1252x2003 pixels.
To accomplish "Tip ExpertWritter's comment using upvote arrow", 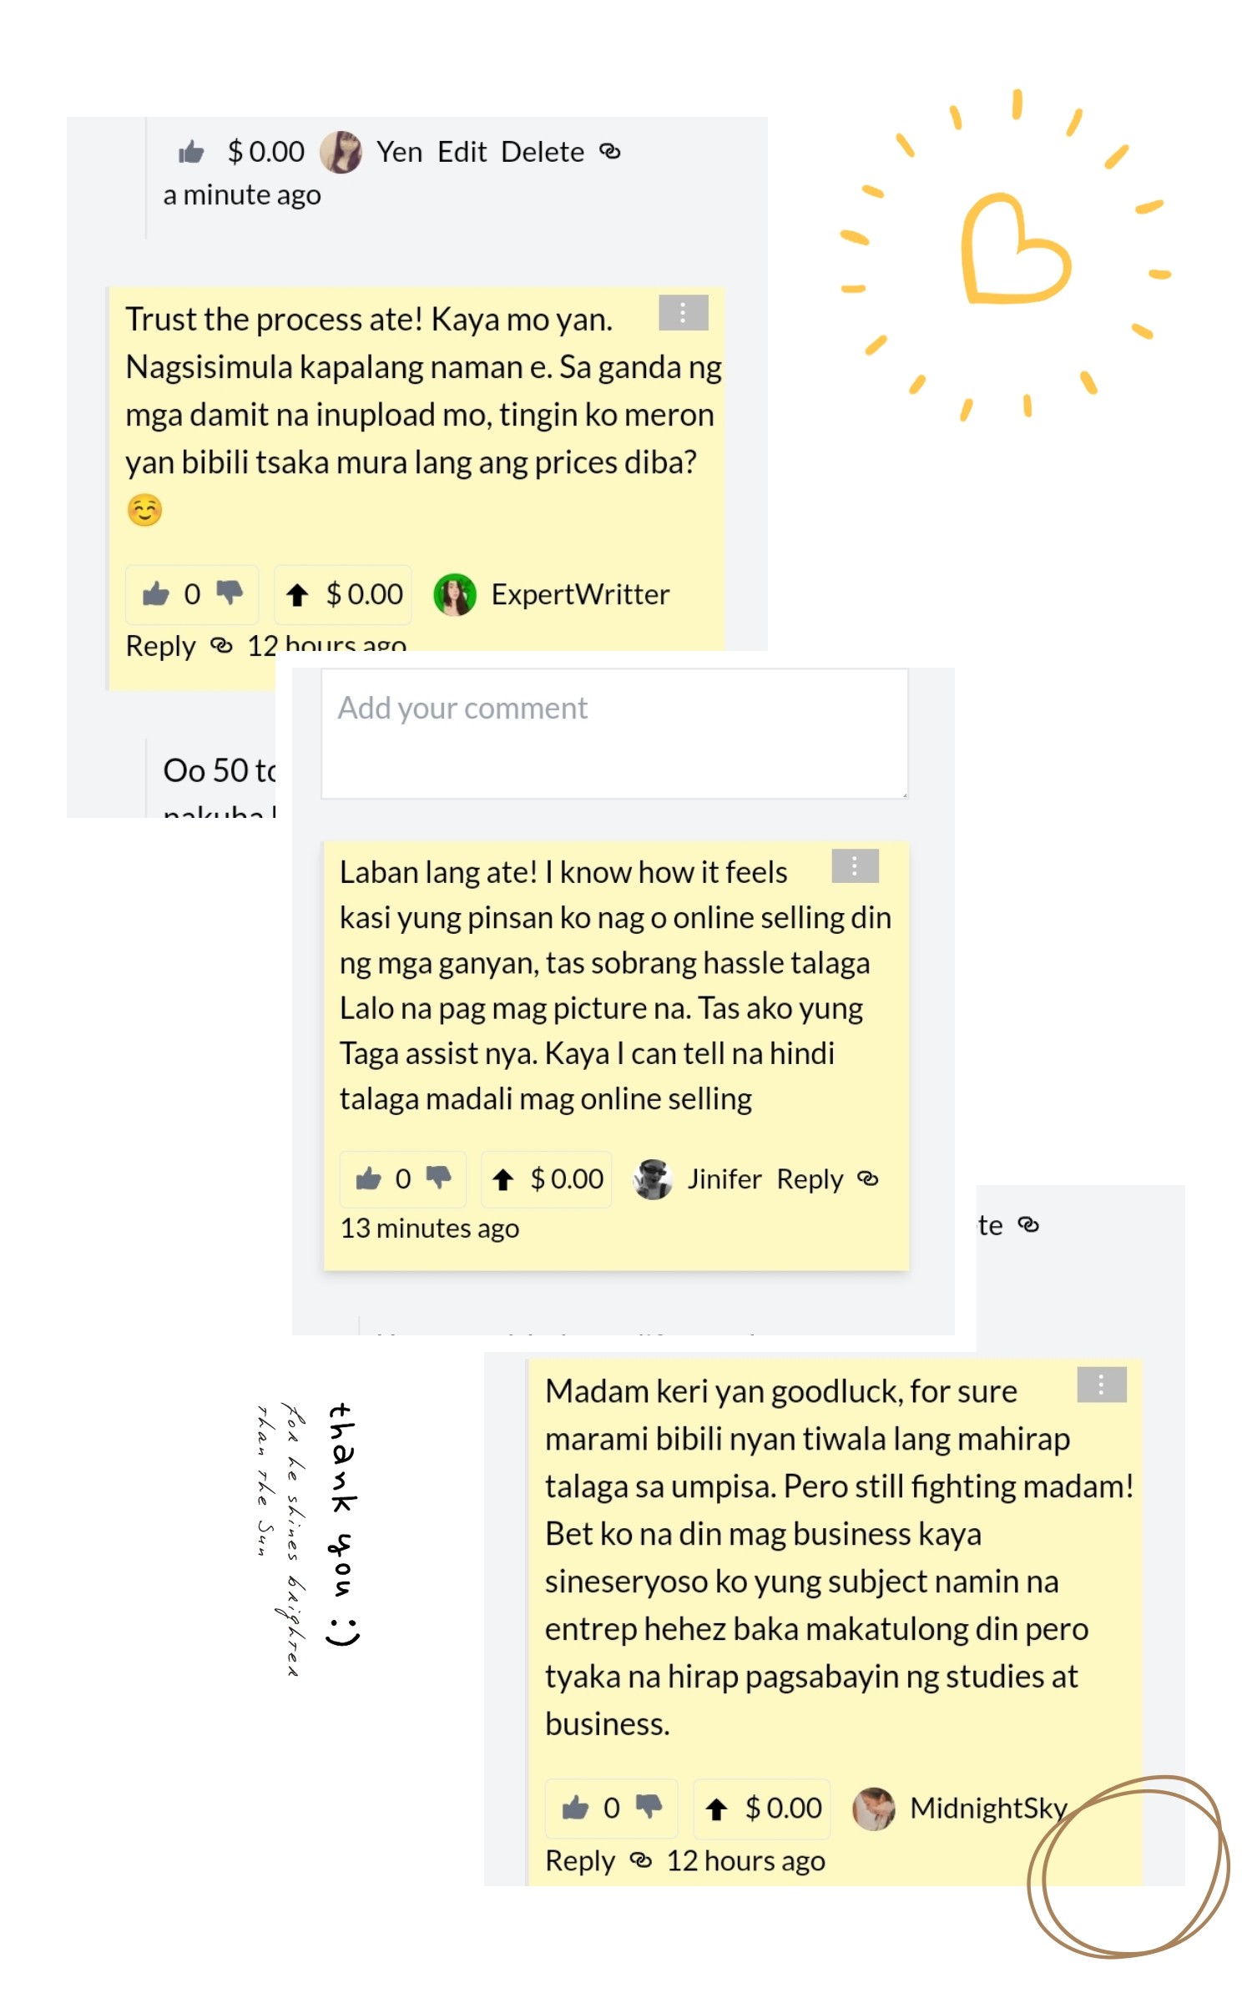I will click(297, 595).
